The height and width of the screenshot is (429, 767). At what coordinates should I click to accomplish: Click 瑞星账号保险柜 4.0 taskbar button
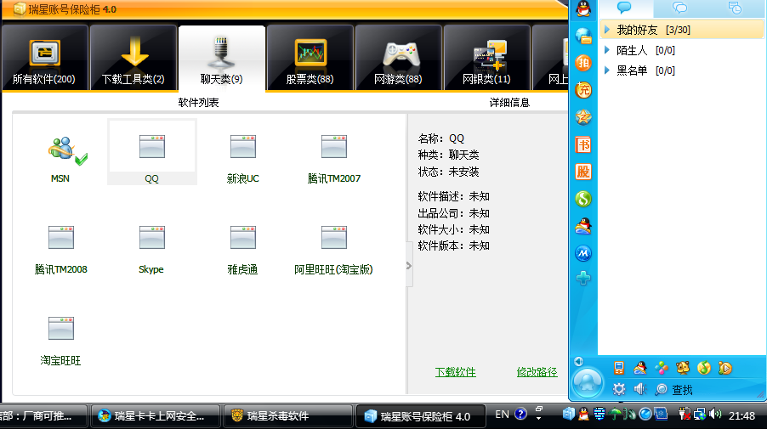[421, 416]
